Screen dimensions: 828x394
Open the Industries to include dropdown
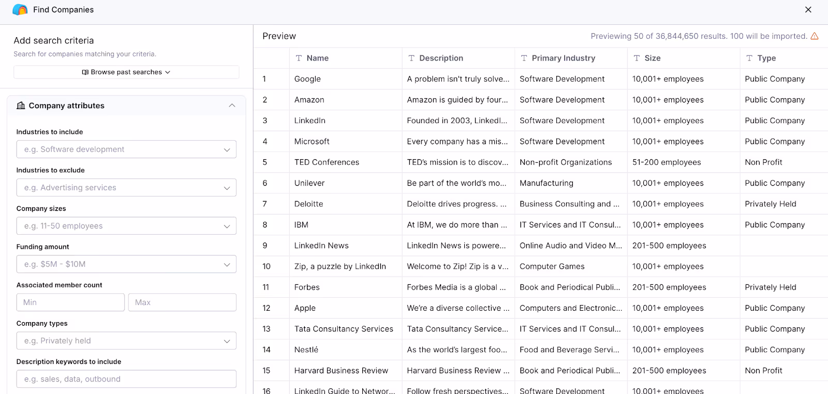126,149
